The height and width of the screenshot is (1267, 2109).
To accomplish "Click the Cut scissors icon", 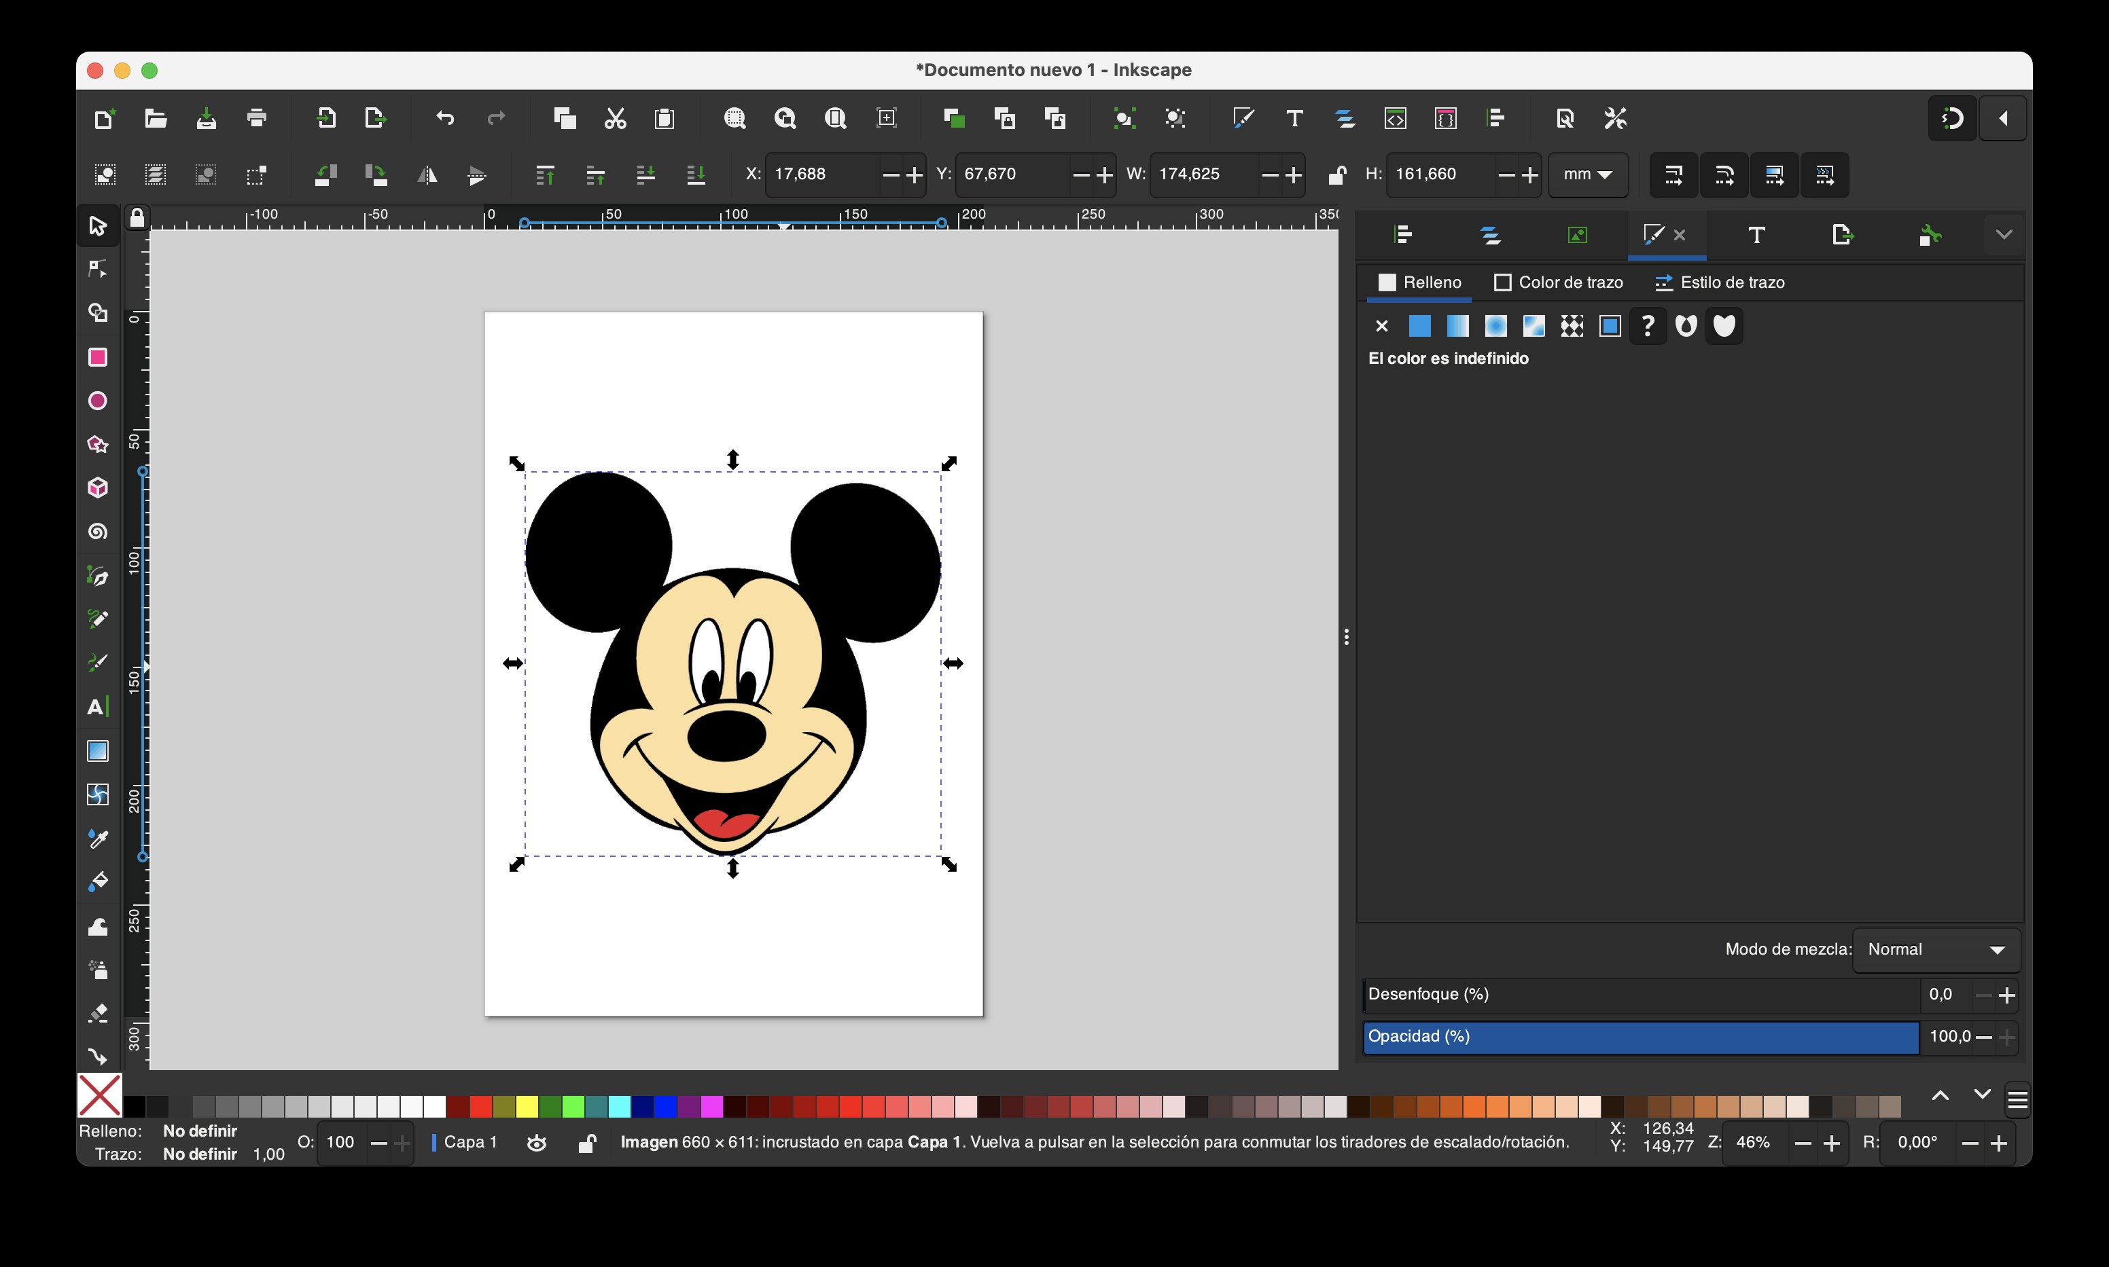I will tap(615, 118).
